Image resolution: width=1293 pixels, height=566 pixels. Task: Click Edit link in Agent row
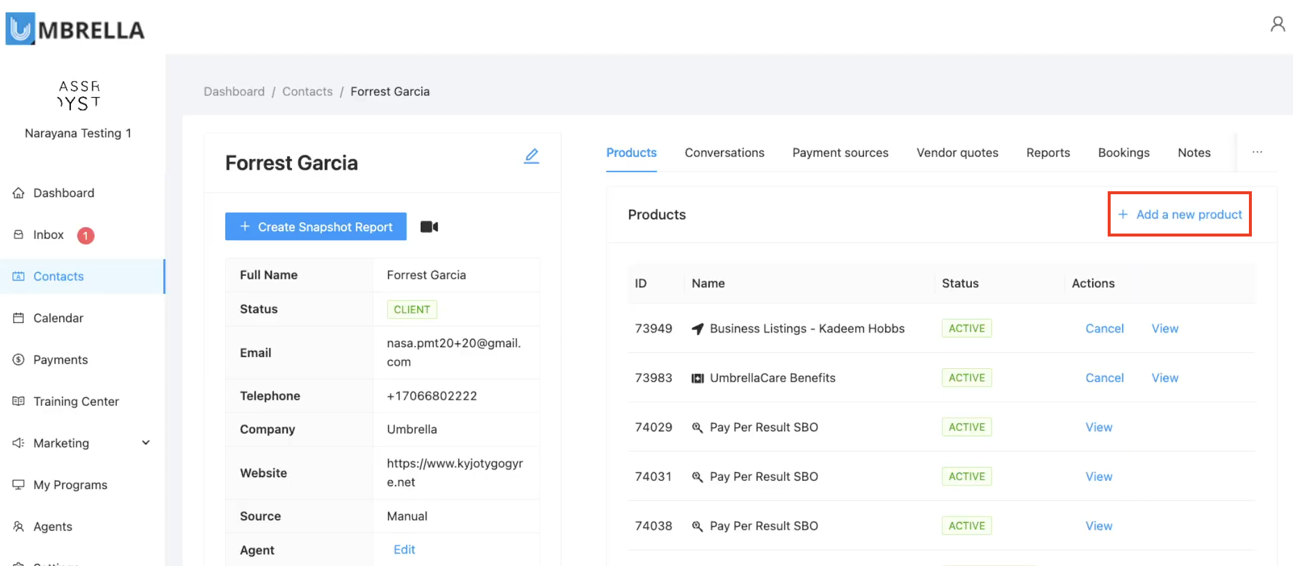(x=404, y=550)
